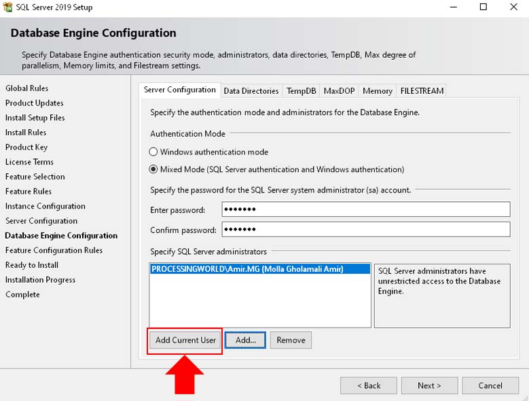Click Complete step in sidebar
This screenshot has width=529, height=401.
coord(22,295)
